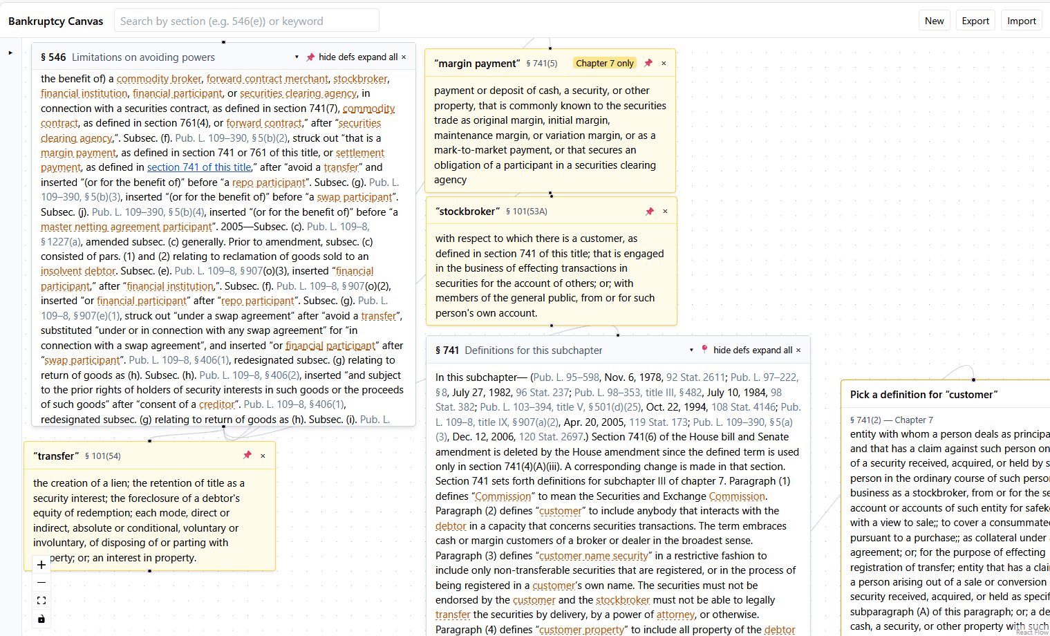Pin the "stockbroker" definition card
The width and height of the screenshot is (1050, 636).
coord(650,212)
